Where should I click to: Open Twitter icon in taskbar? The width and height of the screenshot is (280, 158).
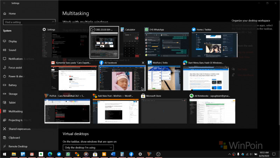coord(59,154)
